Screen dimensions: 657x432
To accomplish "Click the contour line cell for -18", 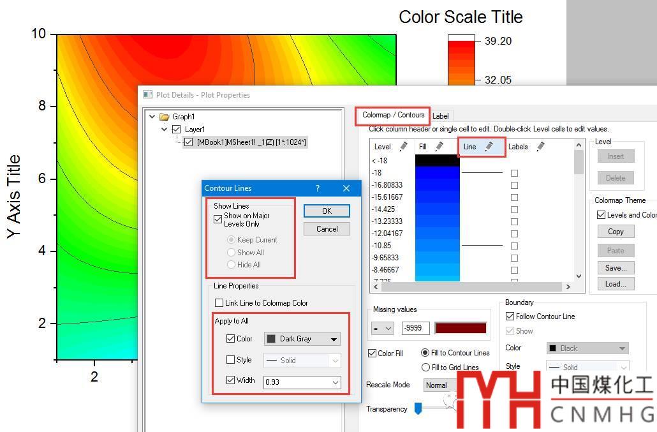I will (482, 173).
